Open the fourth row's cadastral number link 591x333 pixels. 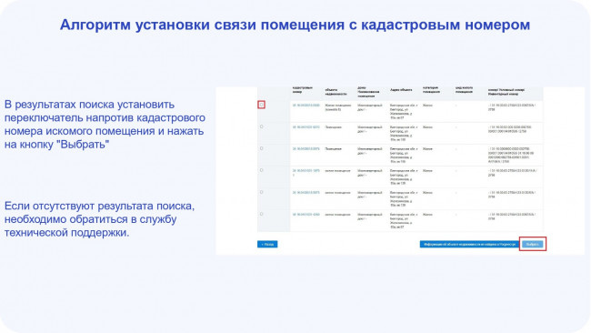306,172
